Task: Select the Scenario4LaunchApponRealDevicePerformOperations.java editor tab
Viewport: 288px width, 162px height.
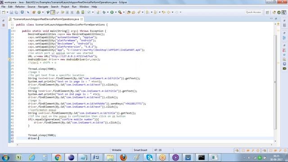Action: [x=45, y=19]
